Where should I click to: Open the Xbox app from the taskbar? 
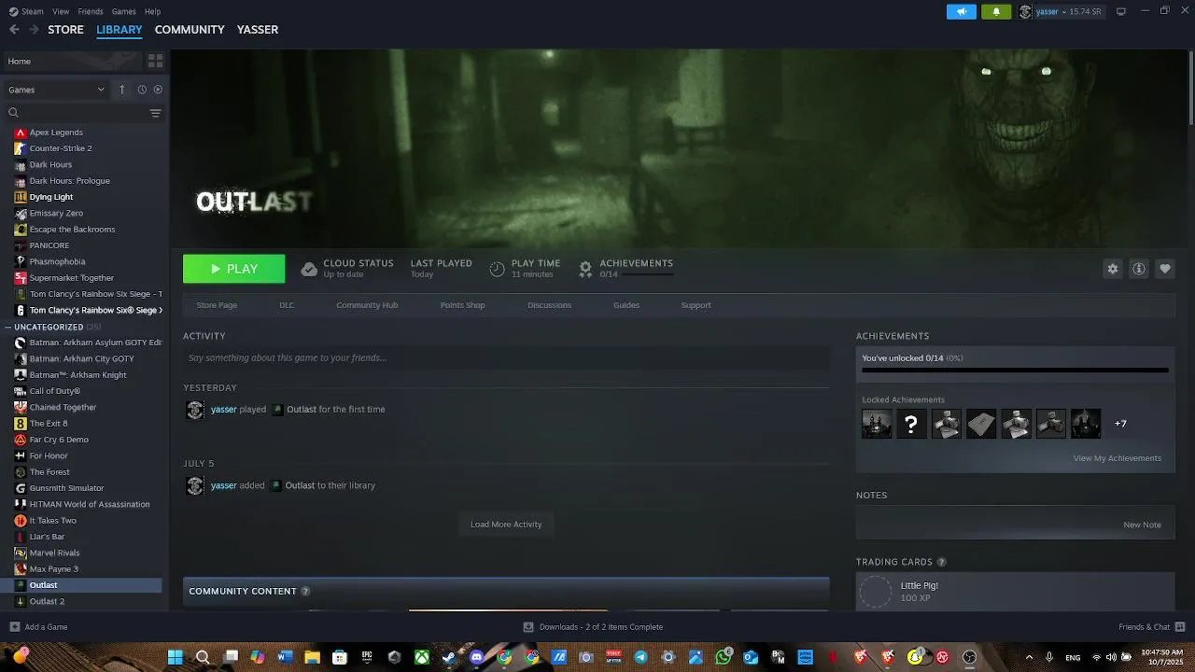[x=422, y=657]
